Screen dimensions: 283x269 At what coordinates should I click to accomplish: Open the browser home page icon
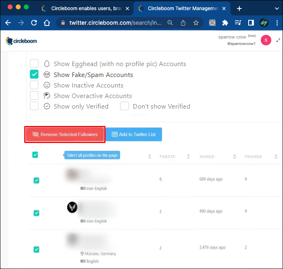click(47, 23)
